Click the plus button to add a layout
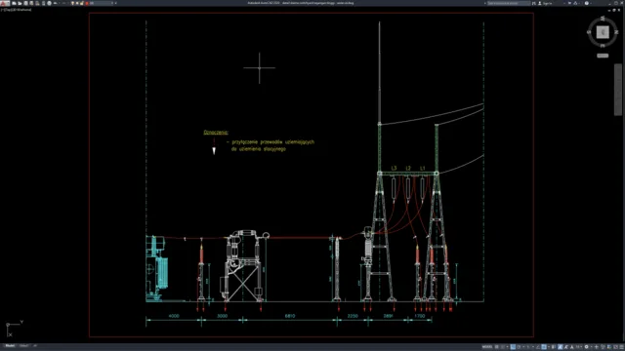Image resolution: width=625 pixels, height=351 pixels. tap(35, 346)
